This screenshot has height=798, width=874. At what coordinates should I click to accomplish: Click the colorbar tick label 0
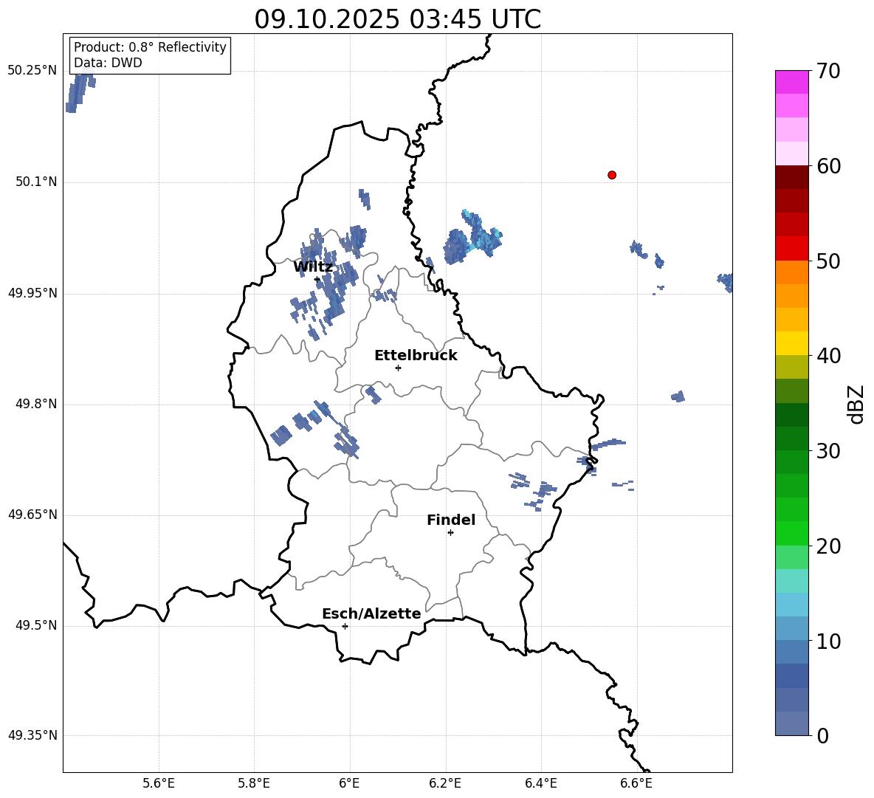pos(822,735)
